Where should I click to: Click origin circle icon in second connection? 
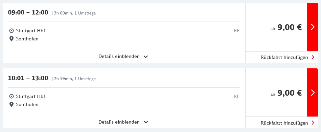pyautogui.click(x=12, y=96)
